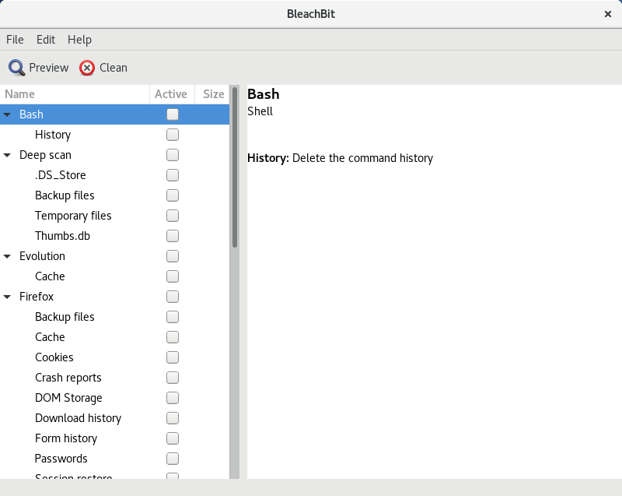The width and height of the screenshot is (622, 496).
Task: Select the Cookies row
Action: (x=114, y=357)
